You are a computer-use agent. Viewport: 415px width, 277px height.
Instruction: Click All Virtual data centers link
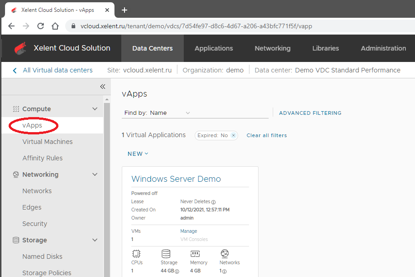click(57, 70)
